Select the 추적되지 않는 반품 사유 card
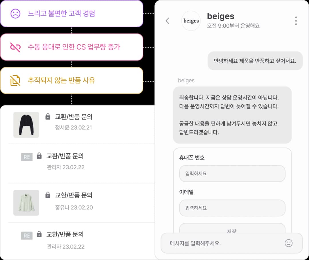The image size is (309, 260). [x=72, y=81]
